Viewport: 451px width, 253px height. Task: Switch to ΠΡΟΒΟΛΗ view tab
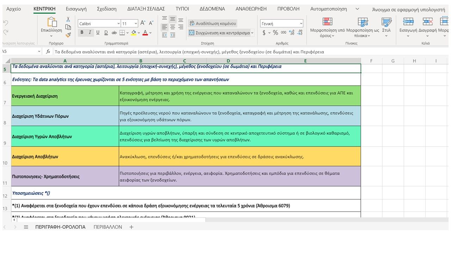pyautogui.click(x=288, y=9)
